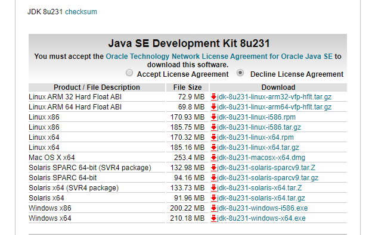The width and height of the screenshot is (372, 235).
Task: Download jdk-8u231-solaris-sparcv9.tar.Z link
Action: [x=266, y=168]
